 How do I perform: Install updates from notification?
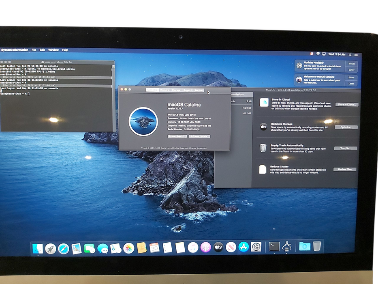[x=352, y=64]
